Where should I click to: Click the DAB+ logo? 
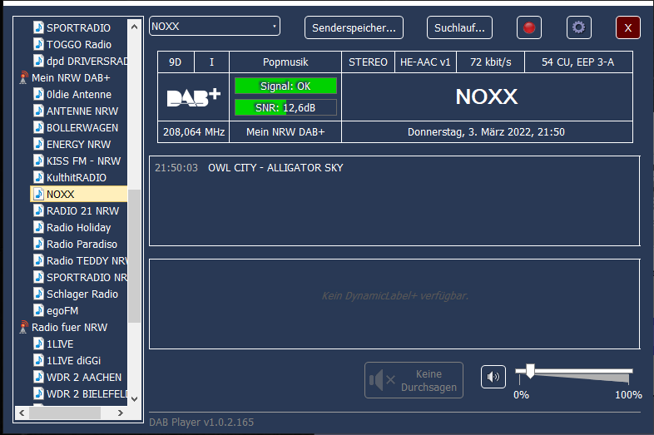point(193,96)
